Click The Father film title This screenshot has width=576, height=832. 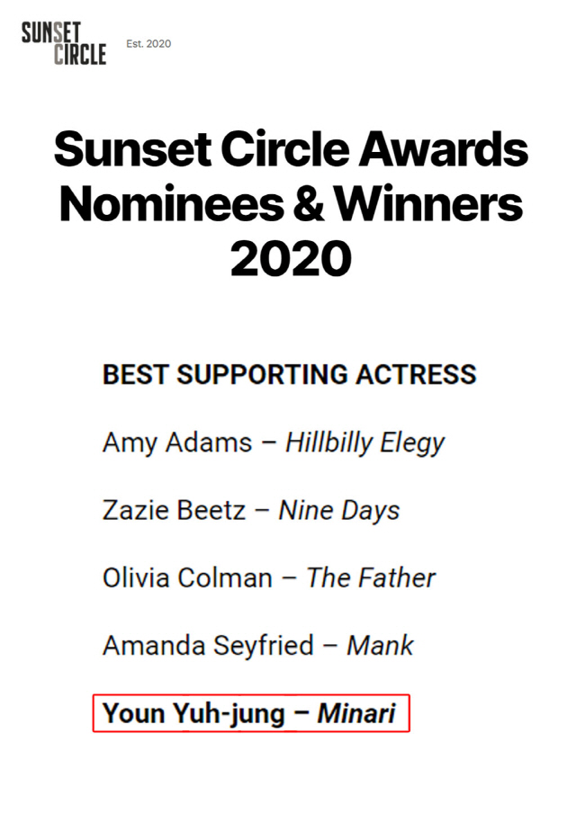371,577
